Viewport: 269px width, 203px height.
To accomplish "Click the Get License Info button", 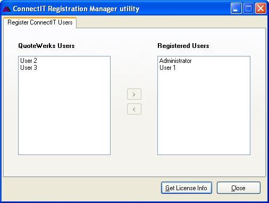I will tap(187, 188).
